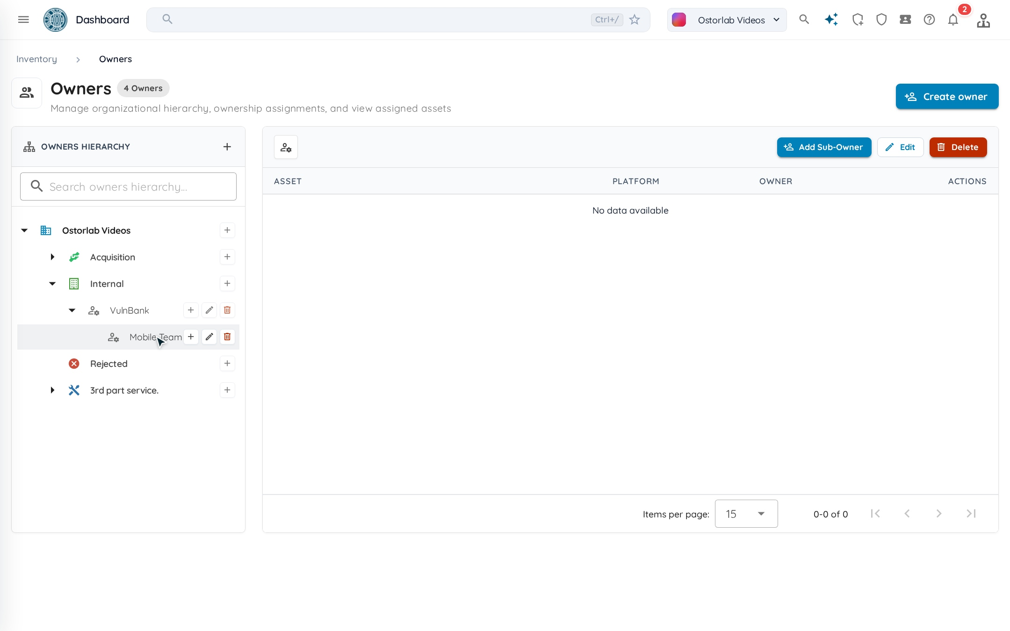This screenshot has width=1010, height=631.
Task: Click the Ostorlab logo icon
Action: [x=55, y=20]
